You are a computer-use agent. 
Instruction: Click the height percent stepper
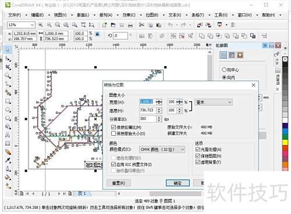click(180, 110)
